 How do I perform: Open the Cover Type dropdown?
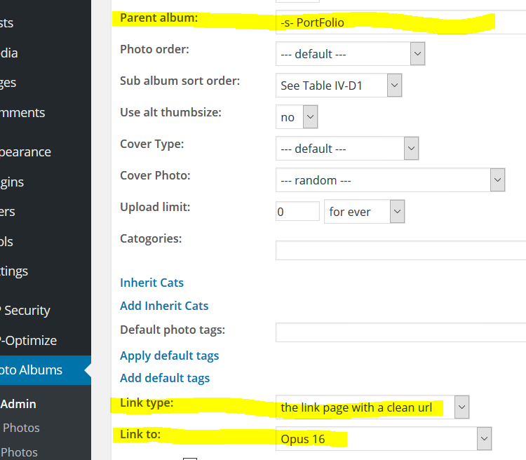(347, 149)
